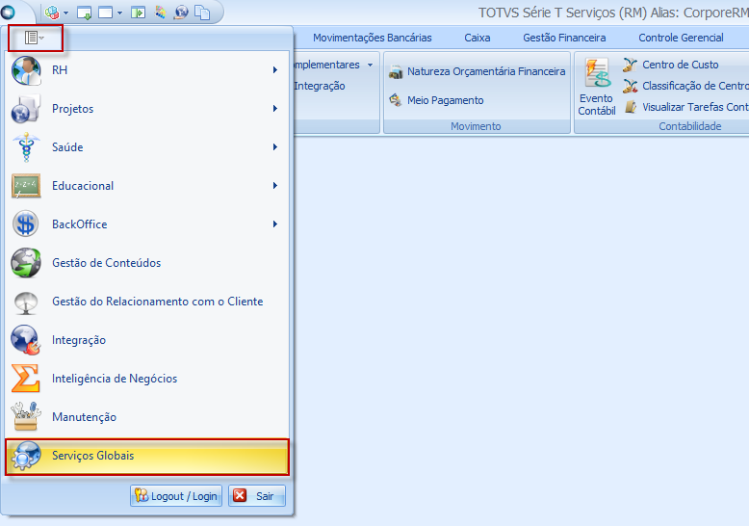Click the Visualizar Tarefas icon
The height and width of the screenshot is (526, 749).
point(631,107)
